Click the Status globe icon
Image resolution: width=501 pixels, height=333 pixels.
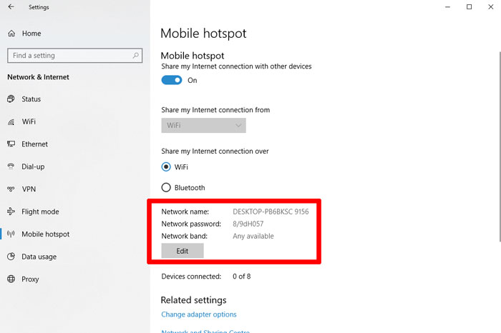[11, 99]
